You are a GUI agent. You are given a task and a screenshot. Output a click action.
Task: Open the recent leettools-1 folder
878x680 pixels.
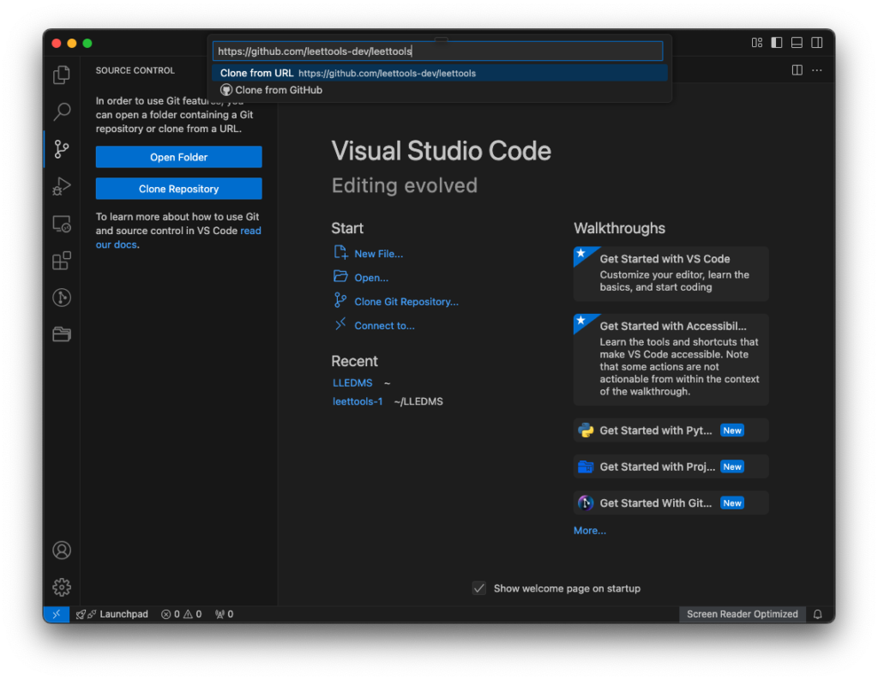[358, 401]
